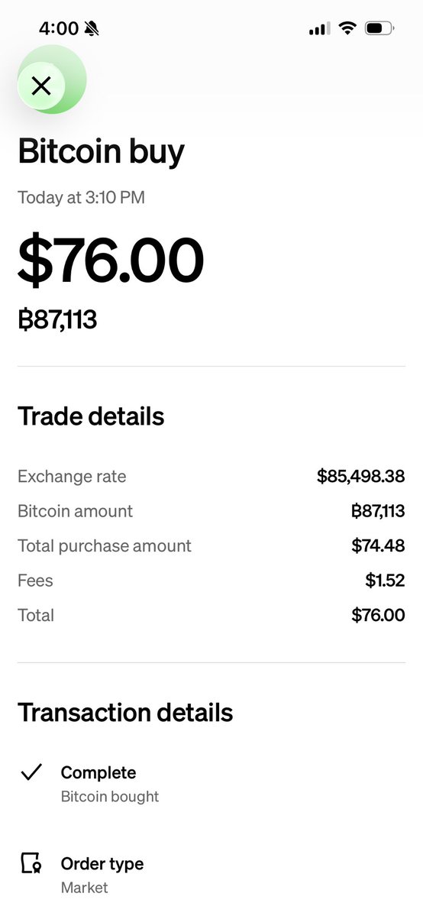Tap the Transaction details section heading
This screenshot has height=916, width=423.
coord(126,713)
